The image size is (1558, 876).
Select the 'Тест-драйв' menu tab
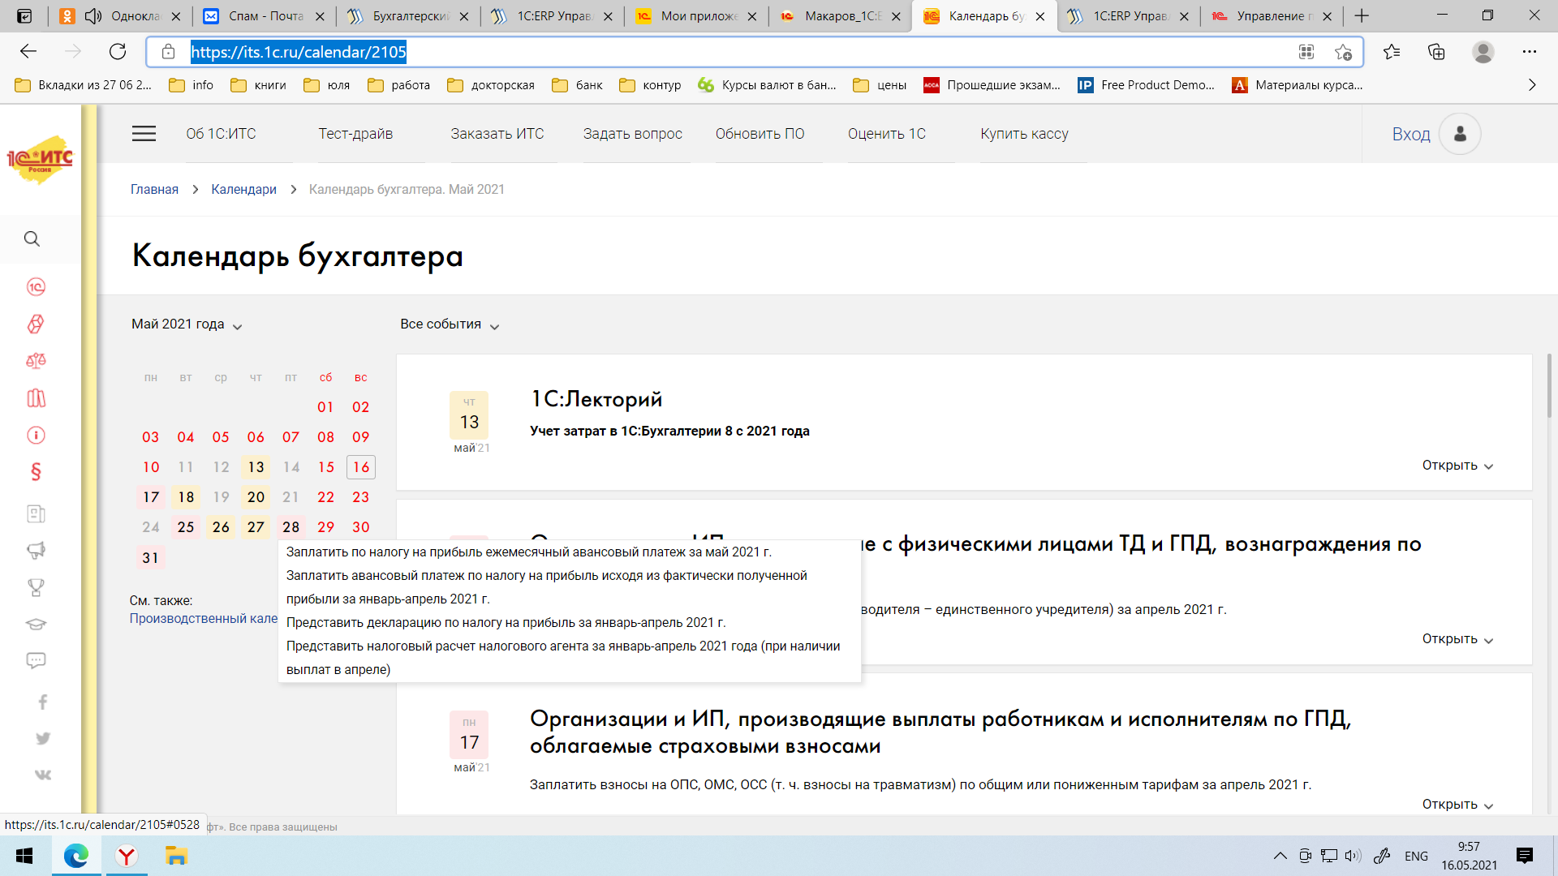pyautogui.click(x=356, y=134)
